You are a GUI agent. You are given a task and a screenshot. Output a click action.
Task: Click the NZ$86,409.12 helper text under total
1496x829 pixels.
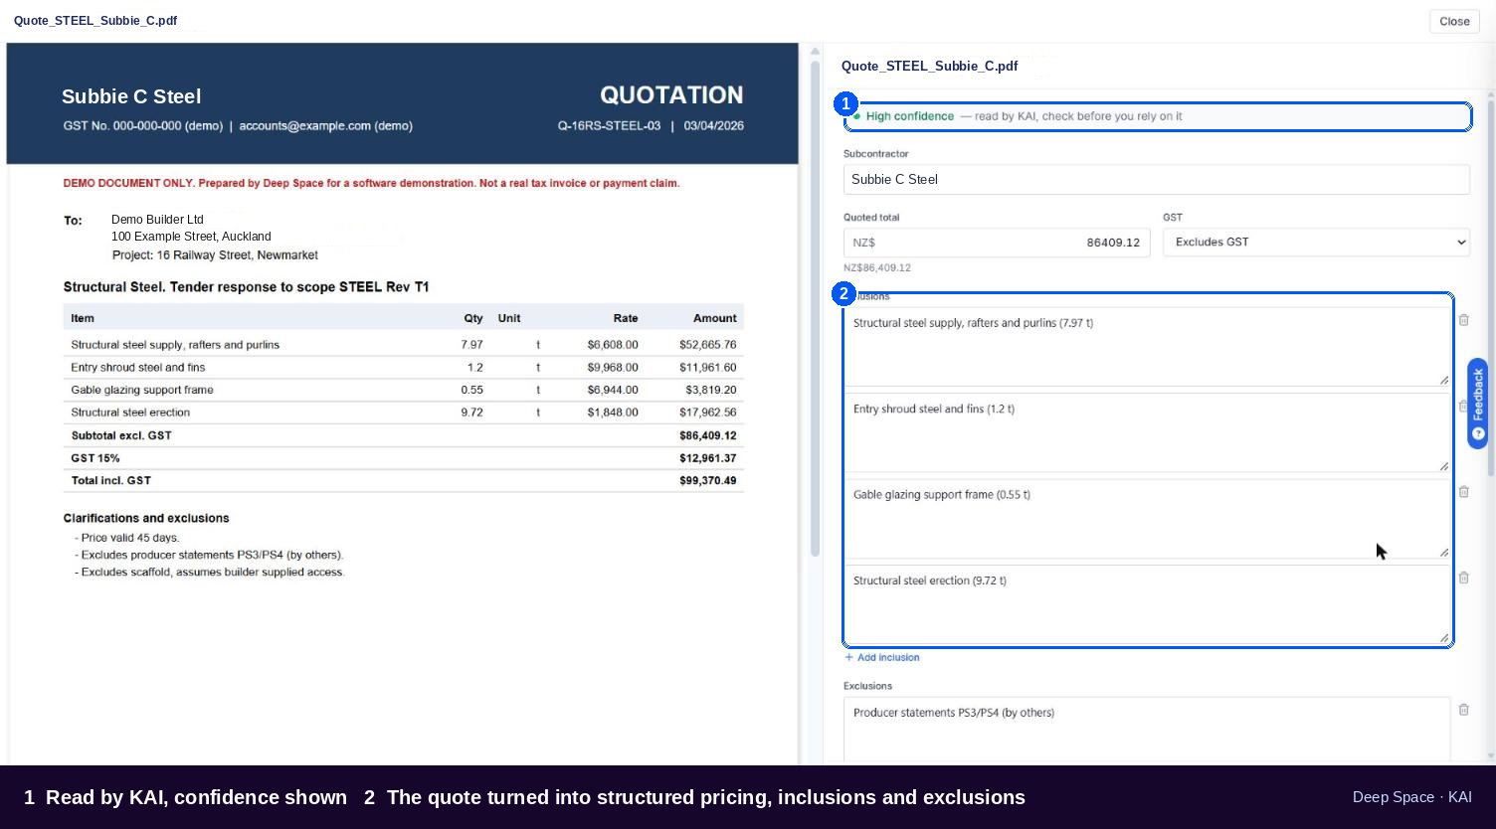[877, 267]
